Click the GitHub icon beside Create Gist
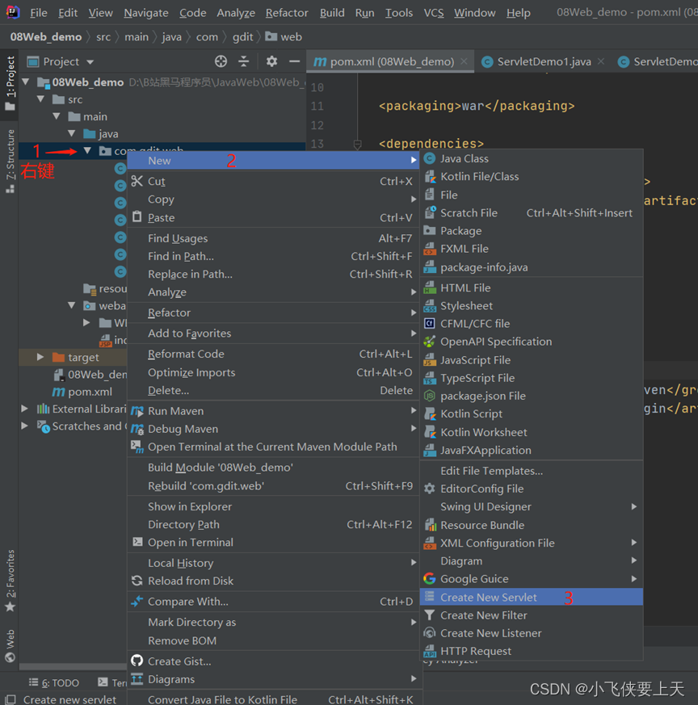This screenshot has width=698, height=705. click(137, 661)
